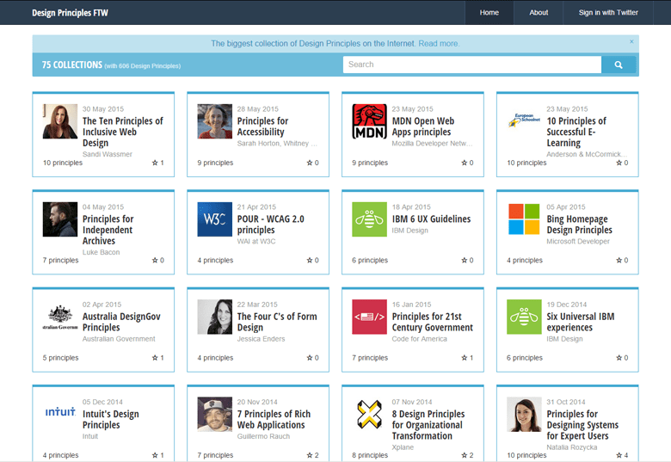Click the European Schoolnet logo thumbnail
This screenshot has width=671, height=462.
524,120
